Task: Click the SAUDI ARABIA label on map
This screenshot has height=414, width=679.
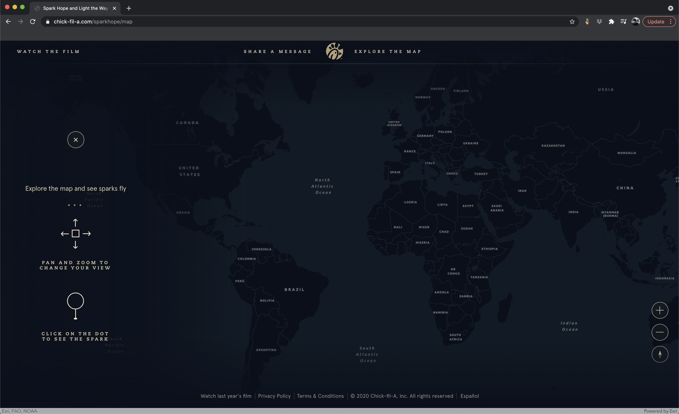Action: point(497,208)
